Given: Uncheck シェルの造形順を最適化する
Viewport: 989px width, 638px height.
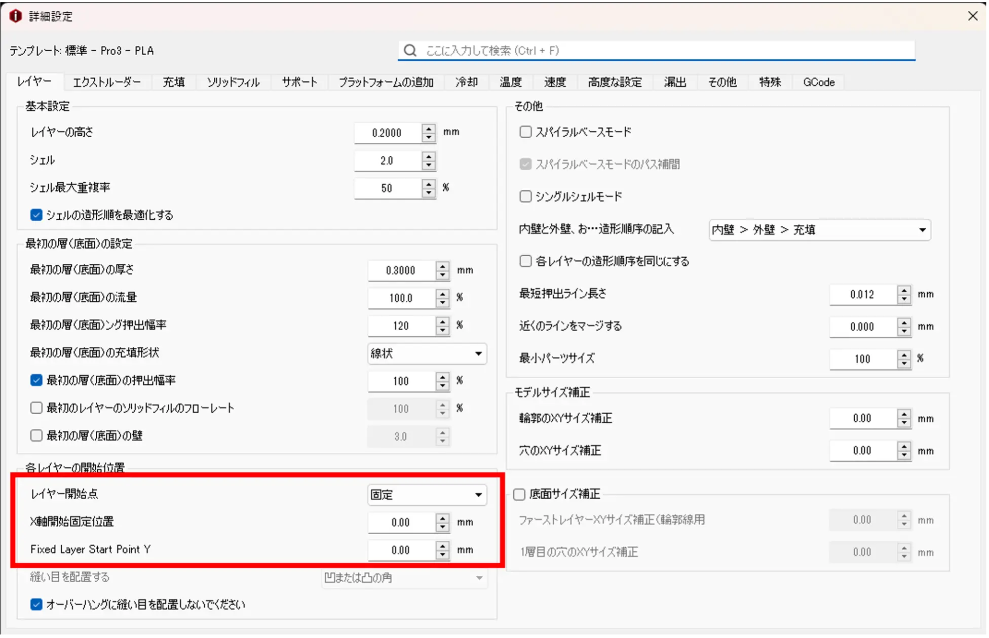Looking at the screenshot, I should pos(36,215).
